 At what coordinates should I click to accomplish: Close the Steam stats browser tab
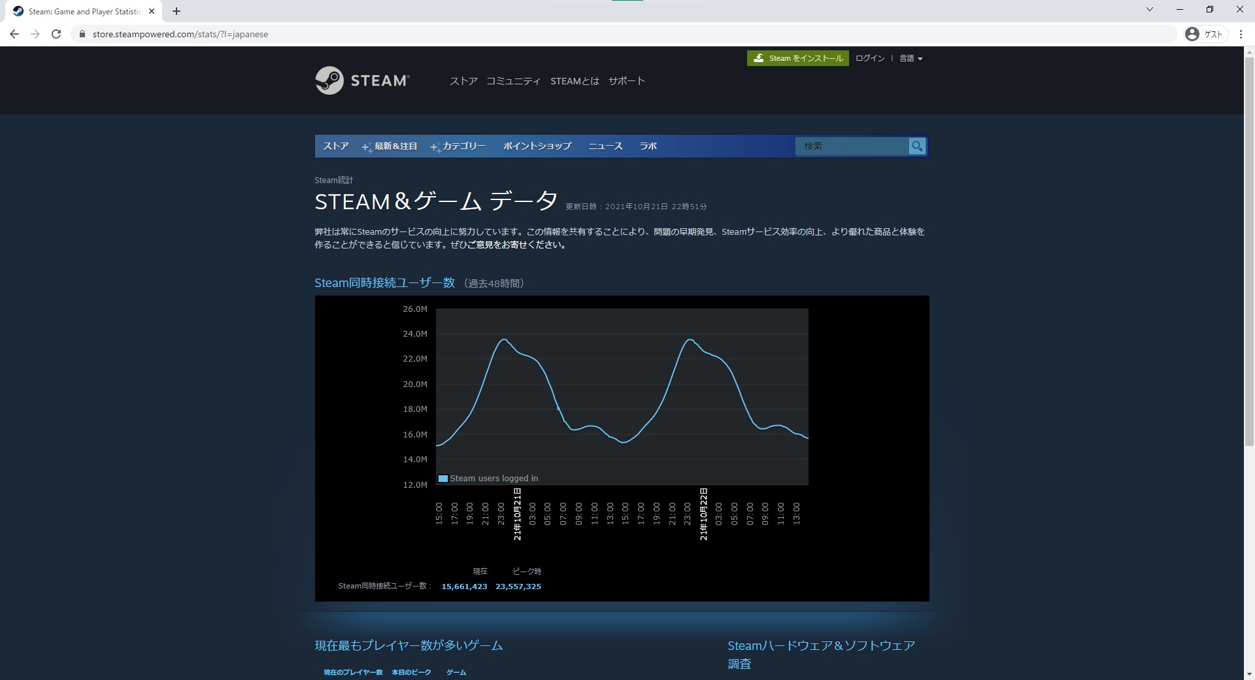pyautogui.click(x=152, y=11)
